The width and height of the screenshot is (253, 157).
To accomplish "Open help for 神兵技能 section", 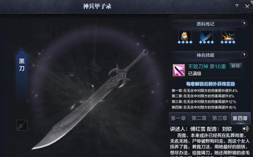I will [244, 55].
